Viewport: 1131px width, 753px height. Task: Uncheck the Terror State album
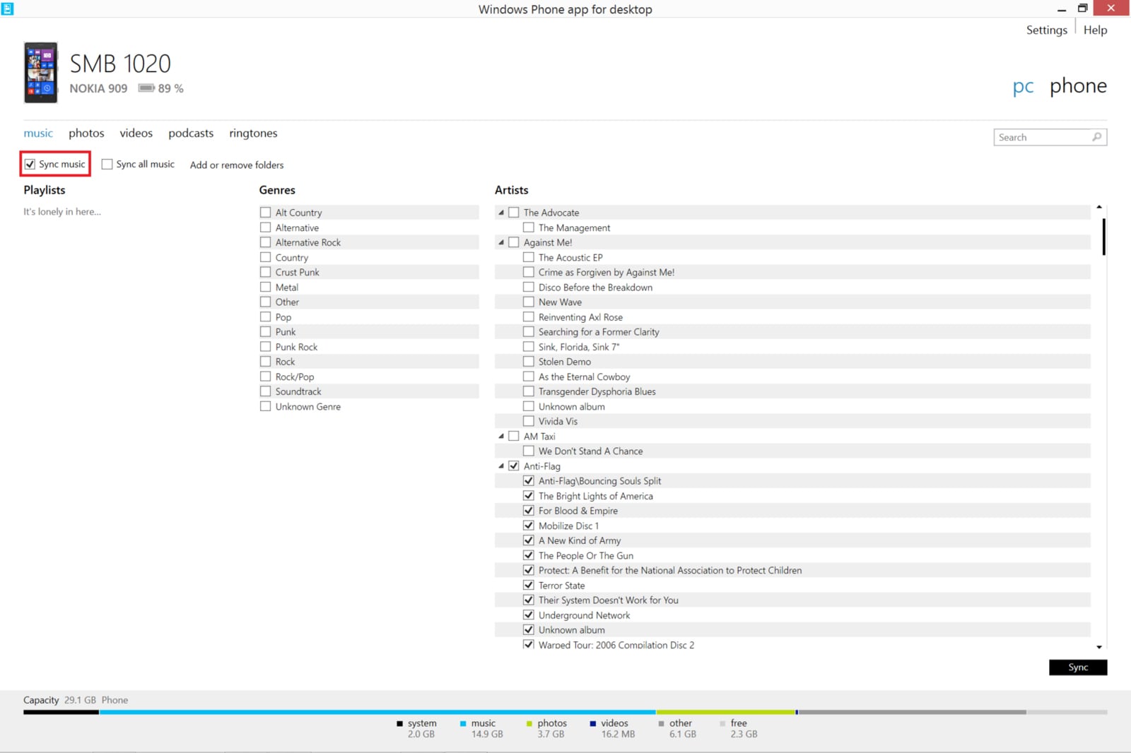[x=529, y=585]
